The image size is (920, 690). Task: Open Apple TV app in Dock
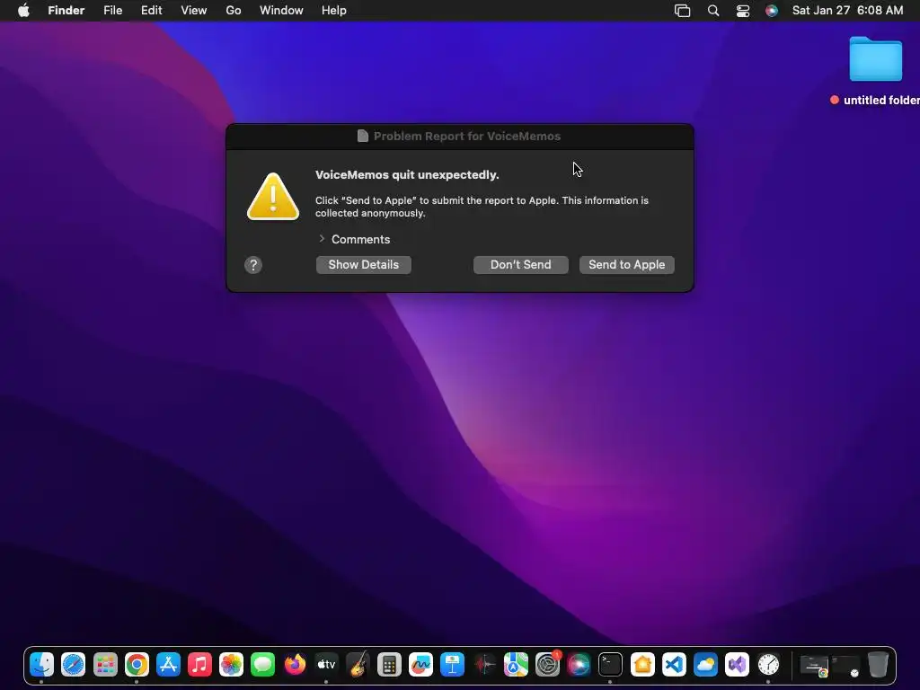(x=326, y=665)
